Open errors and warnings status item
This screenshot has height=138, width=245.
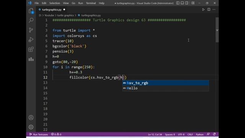pos(56,135)
